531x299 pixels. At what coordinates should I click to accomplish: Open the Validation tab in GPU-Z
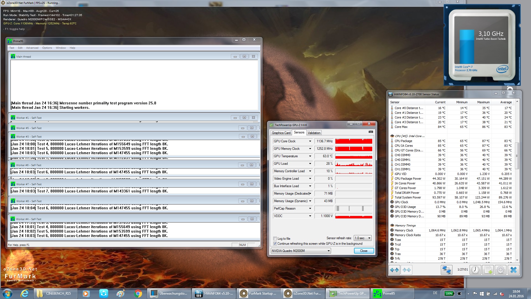click(x=314, y=133)
